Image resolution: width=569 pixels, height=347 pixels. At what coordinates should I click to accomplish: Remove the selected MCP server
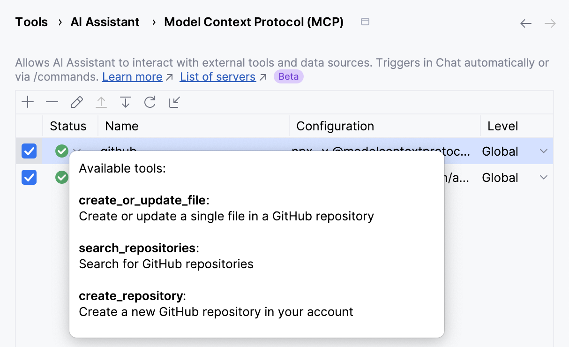click(x=52, y=102)
